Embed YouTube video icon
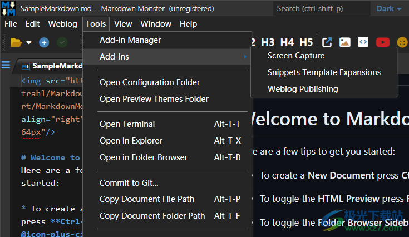Image resolution: width=409 pixels, height=237 pixels. coord(383,42)
